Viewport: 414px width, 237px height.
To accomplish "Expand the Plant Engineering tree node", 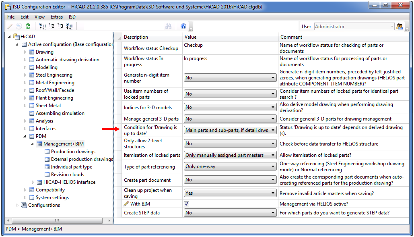I will (x=25, y=98).
